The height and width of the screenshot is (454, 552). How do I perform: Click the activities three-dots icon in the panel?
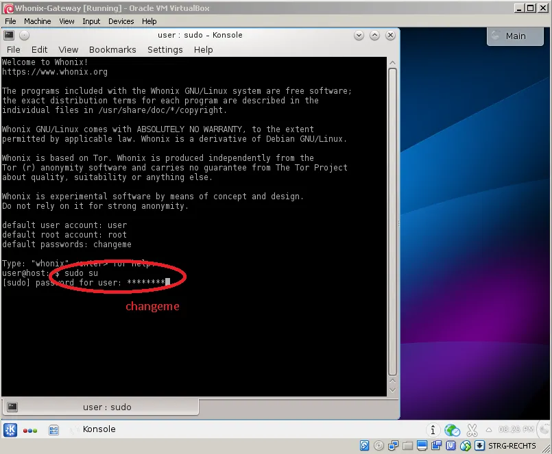point(30,431)
